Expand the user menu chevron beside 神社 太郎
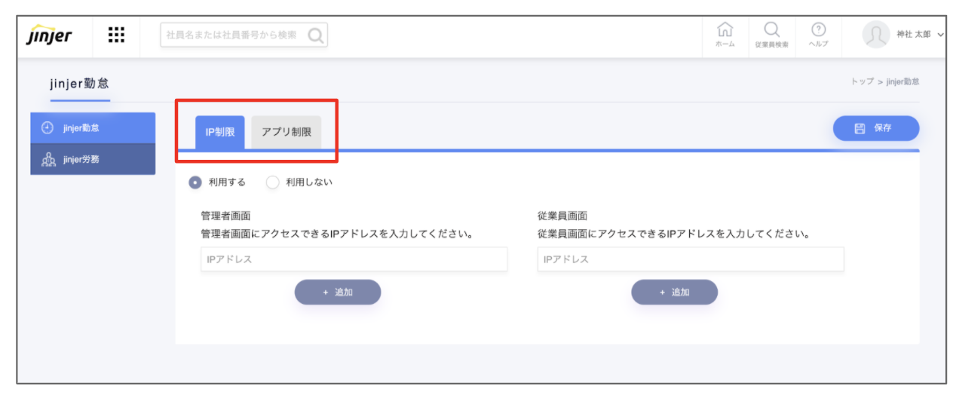This screenshot has width=956, height=395. click(x=940, y=35)
